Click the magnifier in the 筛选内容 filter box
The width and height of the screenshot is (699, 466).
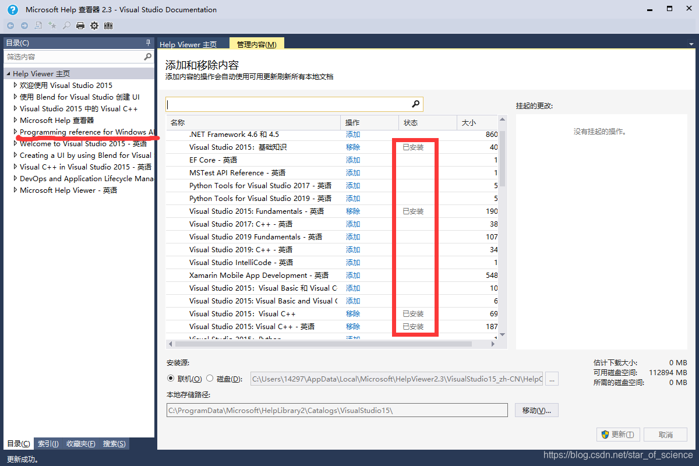point(148,57)
